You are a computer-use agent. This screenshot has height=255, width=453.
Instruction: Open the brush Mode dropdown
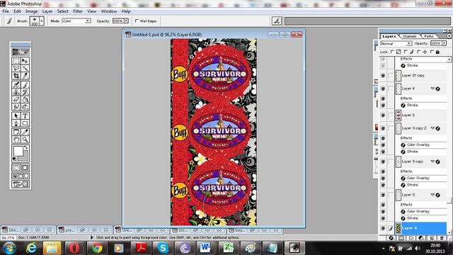point(76,21)
